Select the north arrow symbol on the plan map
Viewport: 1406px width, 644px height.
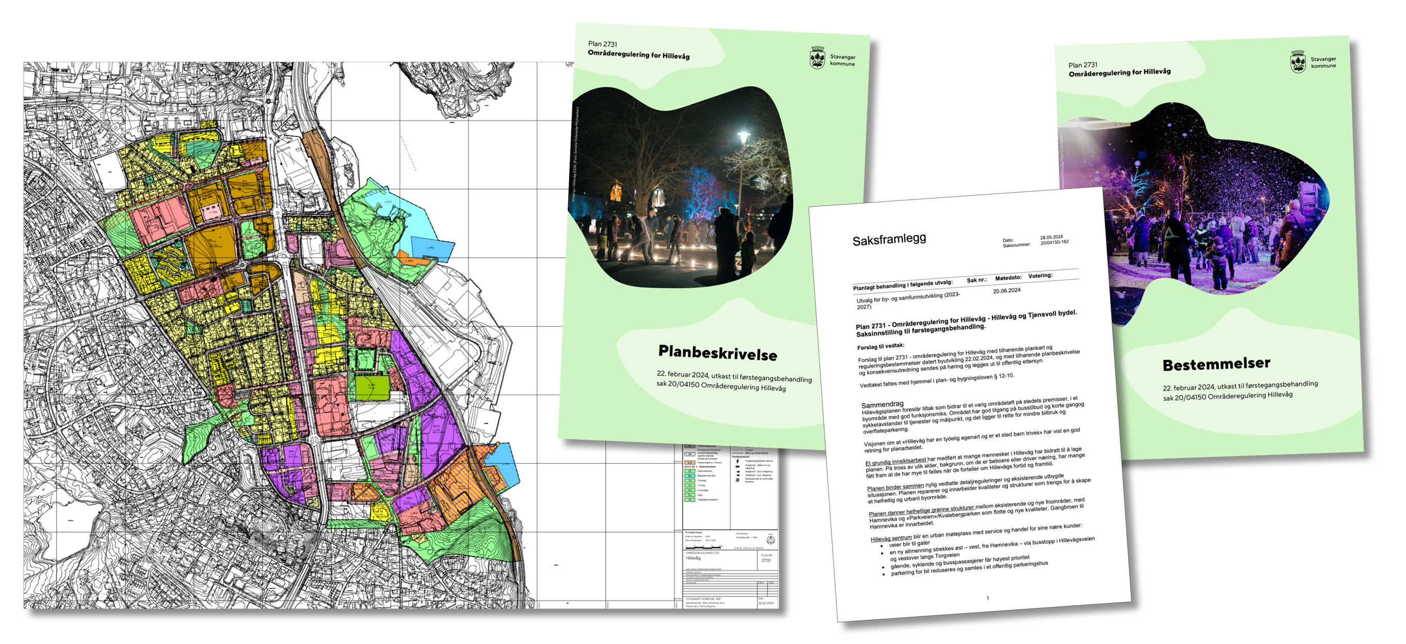coord(771,541)
